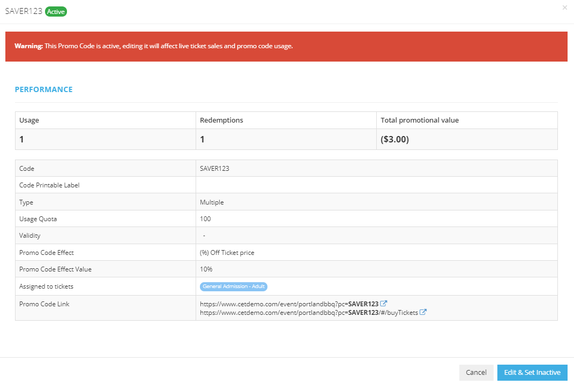The width and height of the screenshot is (574, 385).
Task: Click the Promo Code Effect row label
Action: click(x=47, y=253)
